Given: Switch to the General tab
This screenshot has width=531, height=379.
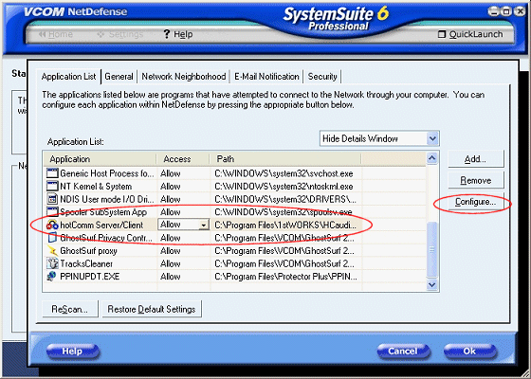Looking at the screenshot, I should [119, 77].
